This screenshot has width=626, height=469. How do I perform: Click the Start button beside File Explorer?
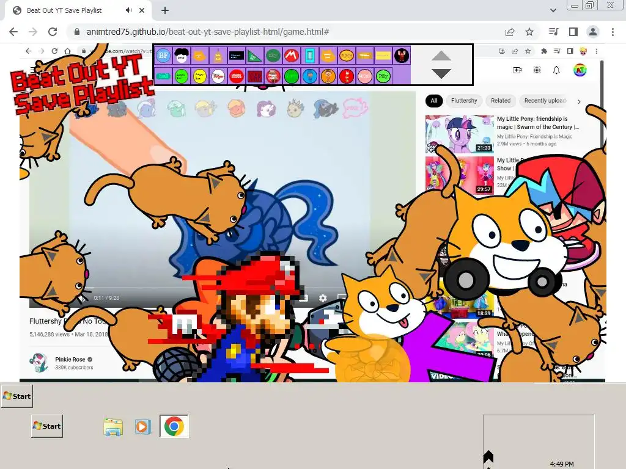pos(47,426)
